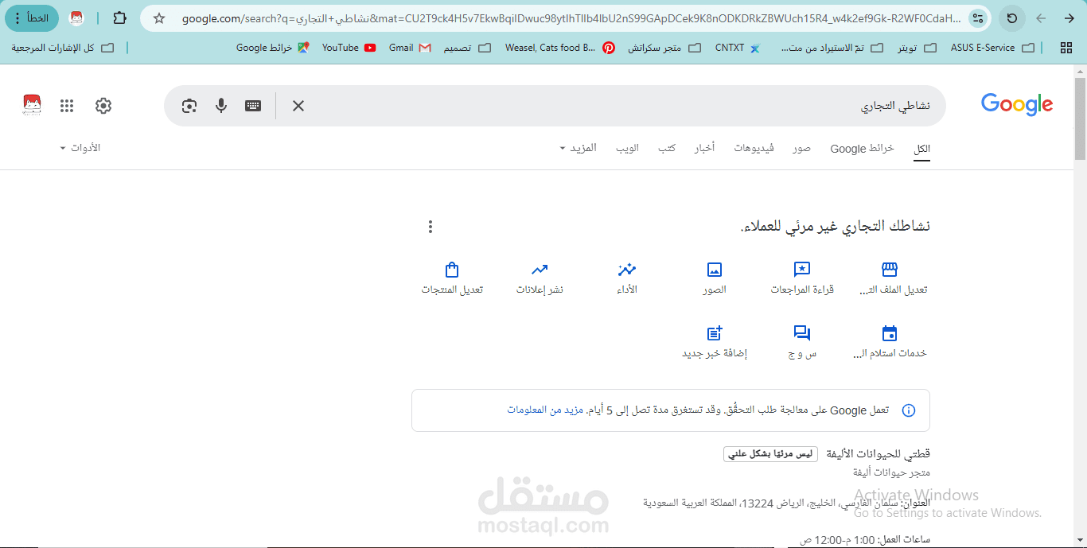Click the heading نشاطك التجاري غير مرئي للعملاء
The image size is (1087, 548).
pyautogui.click(x=836, y=227)
